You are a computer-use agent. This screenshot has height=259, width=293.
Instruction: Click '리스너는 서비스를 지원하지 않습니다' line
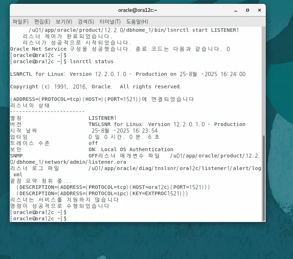tap(64, 200)
